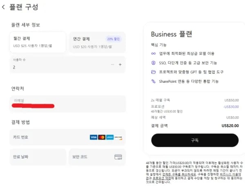Viewport: 245px width, 186px height.
Task: Click the US$50.00 monthly subscription amount
Action: coord(232,100)
